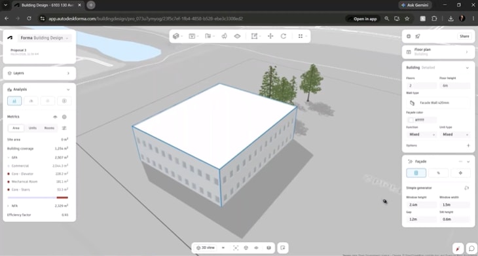This screenshot has width=478, height=256.
Task: Select the Building Design browser tab
Action: 48,5
